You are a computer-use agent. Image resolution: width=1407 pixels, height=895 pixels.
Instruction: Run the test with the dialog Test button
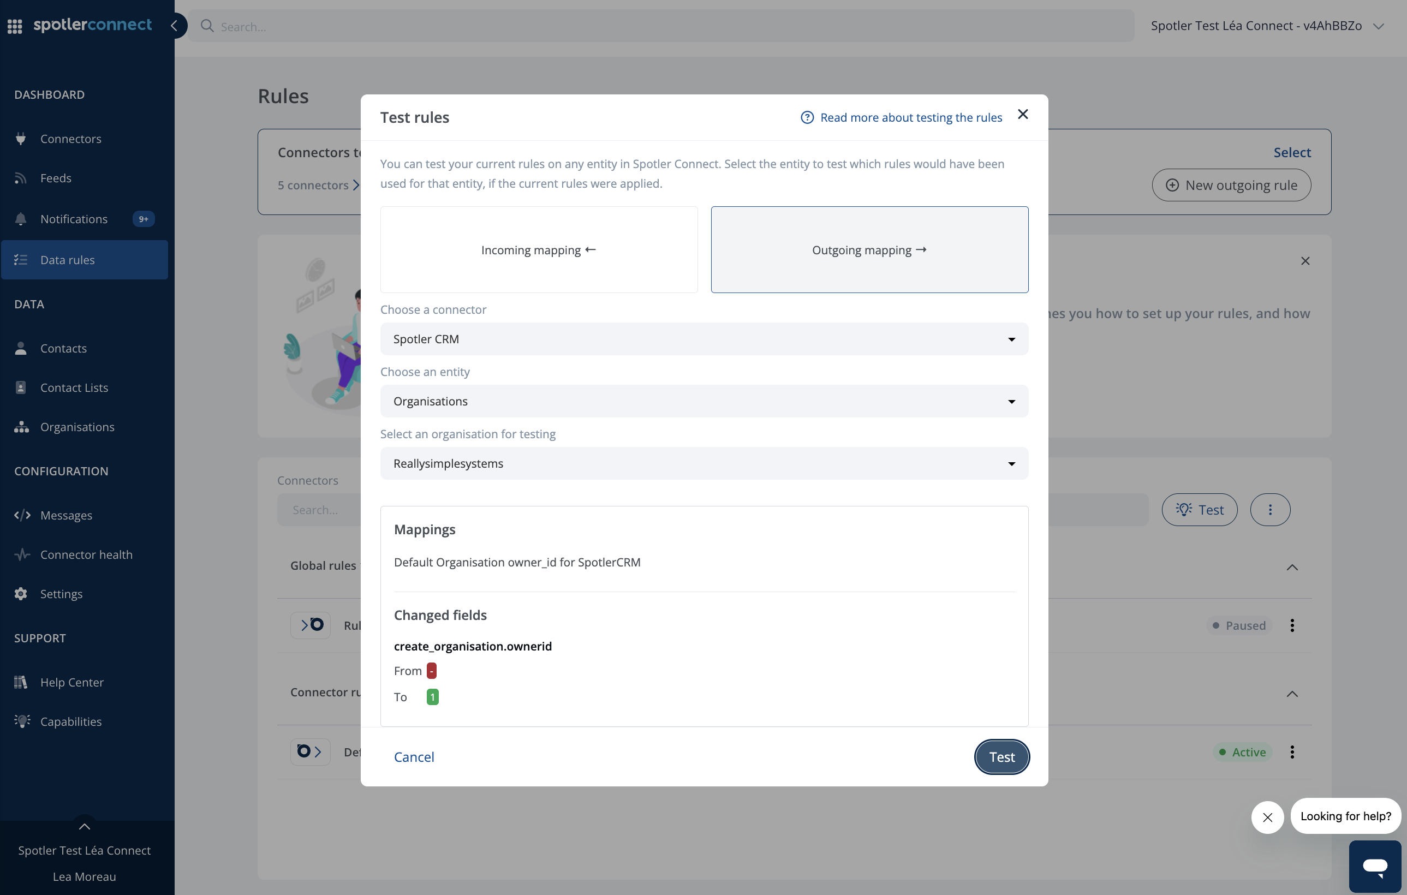[1001, 756]
